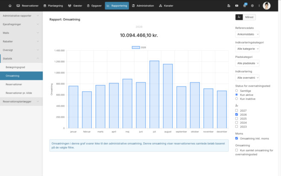Select Kun inaktive radio button
Image resolution: width=281 pixels, height=176 pixels.
tap(237, 99)
